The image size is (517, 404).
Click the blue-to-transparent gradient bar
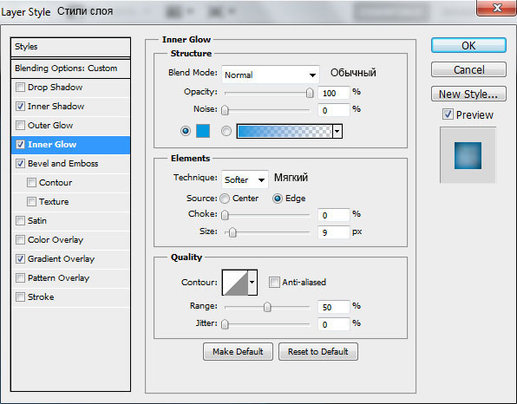285,131
